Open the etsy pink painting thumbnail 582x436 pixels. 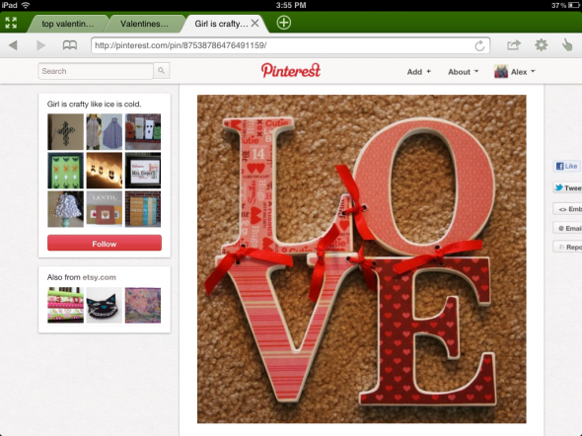pyautogui.click(x=143, y=305)
